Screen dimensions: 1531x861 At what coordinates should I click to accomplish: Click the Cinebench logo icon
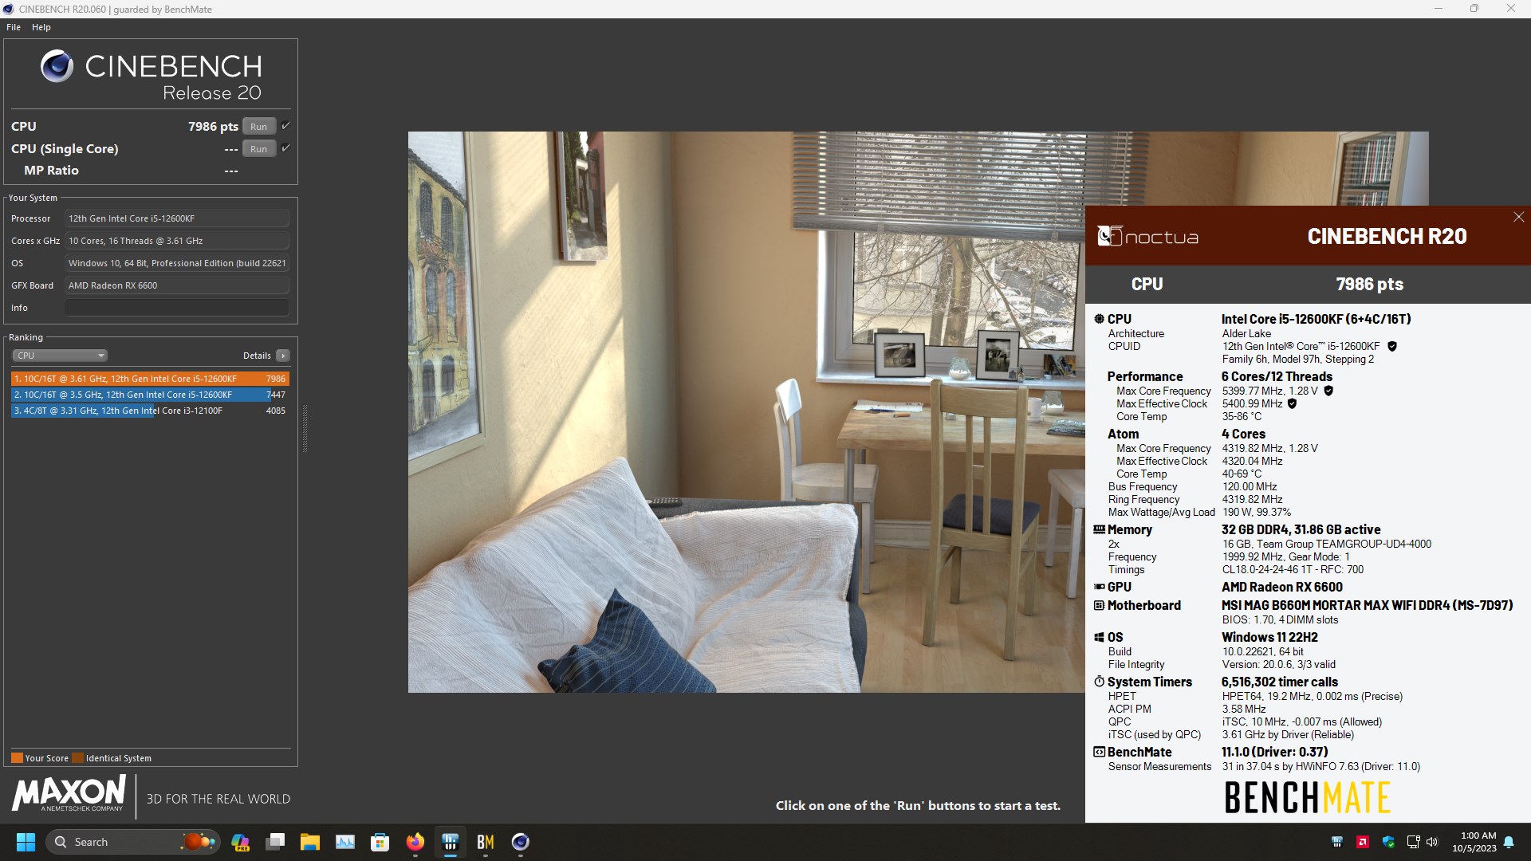tap(57, 66)
